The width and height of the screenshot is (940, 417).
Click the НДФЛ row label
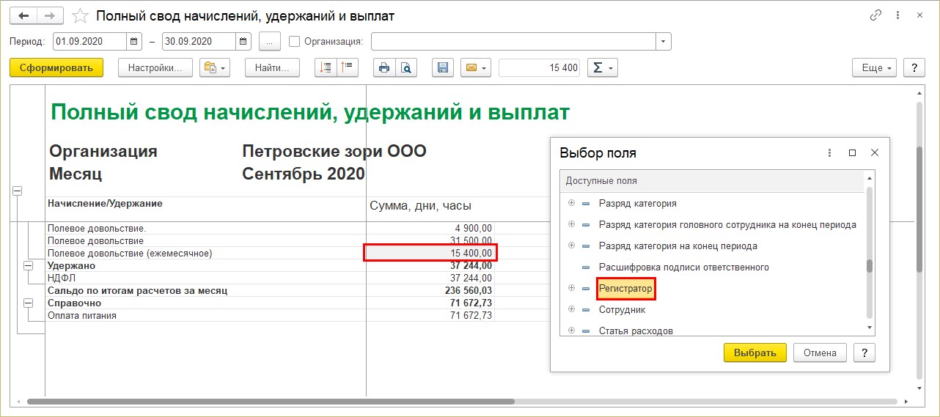(61, 278)
